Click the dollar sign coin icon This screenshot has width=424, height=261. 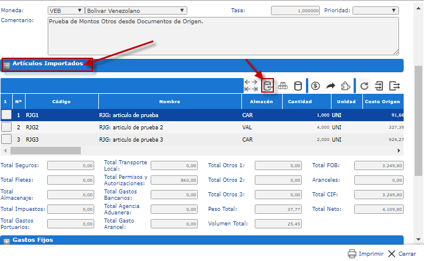[315, 86]
